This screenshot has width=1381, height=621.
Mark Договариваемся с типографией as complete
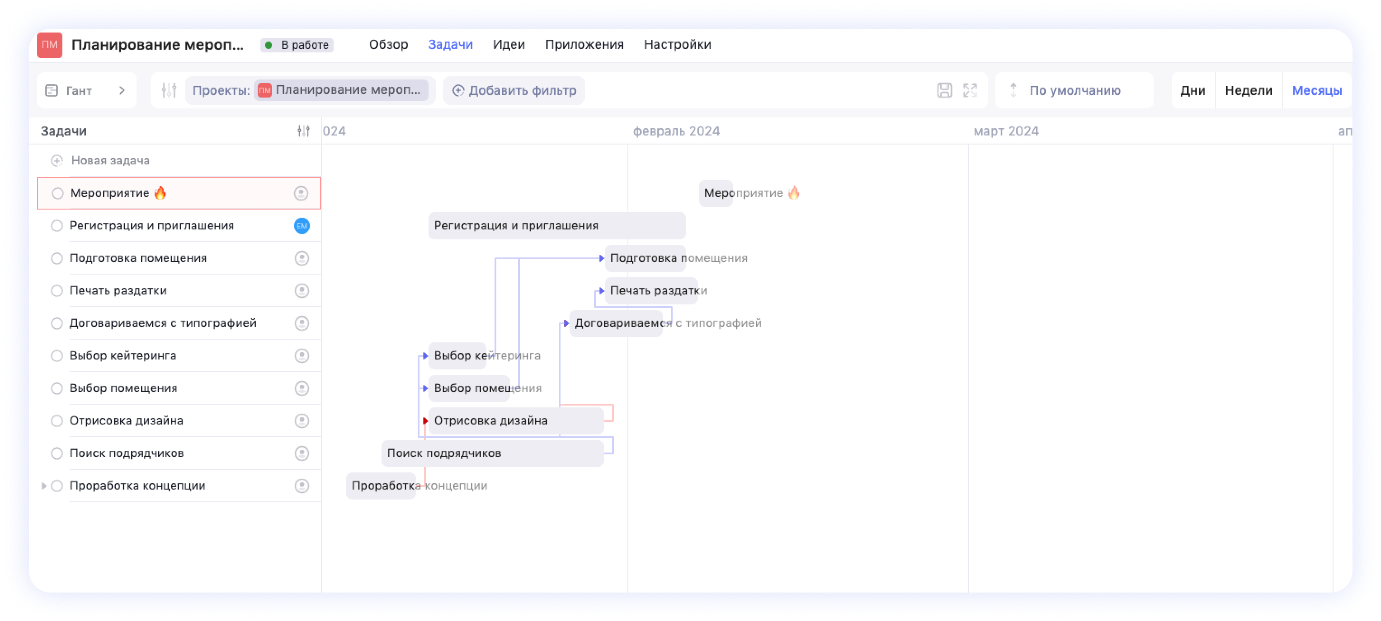(57, 323)
